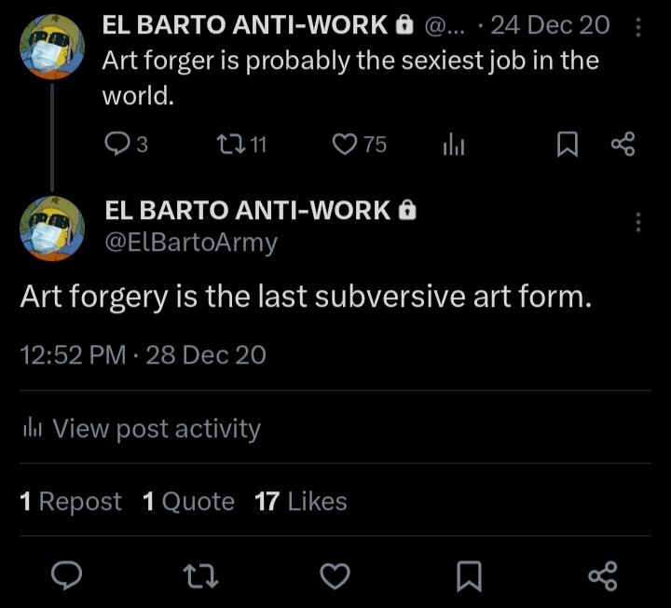Open more options for main tweet
The image size is (671, 608).
tap(638, 222)
